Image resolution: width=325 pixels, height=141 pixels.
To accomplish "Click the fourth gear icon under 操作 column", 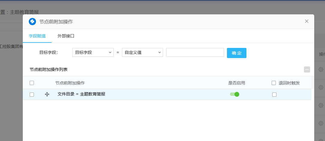I will pyautogui.click(x=321, y=123).
